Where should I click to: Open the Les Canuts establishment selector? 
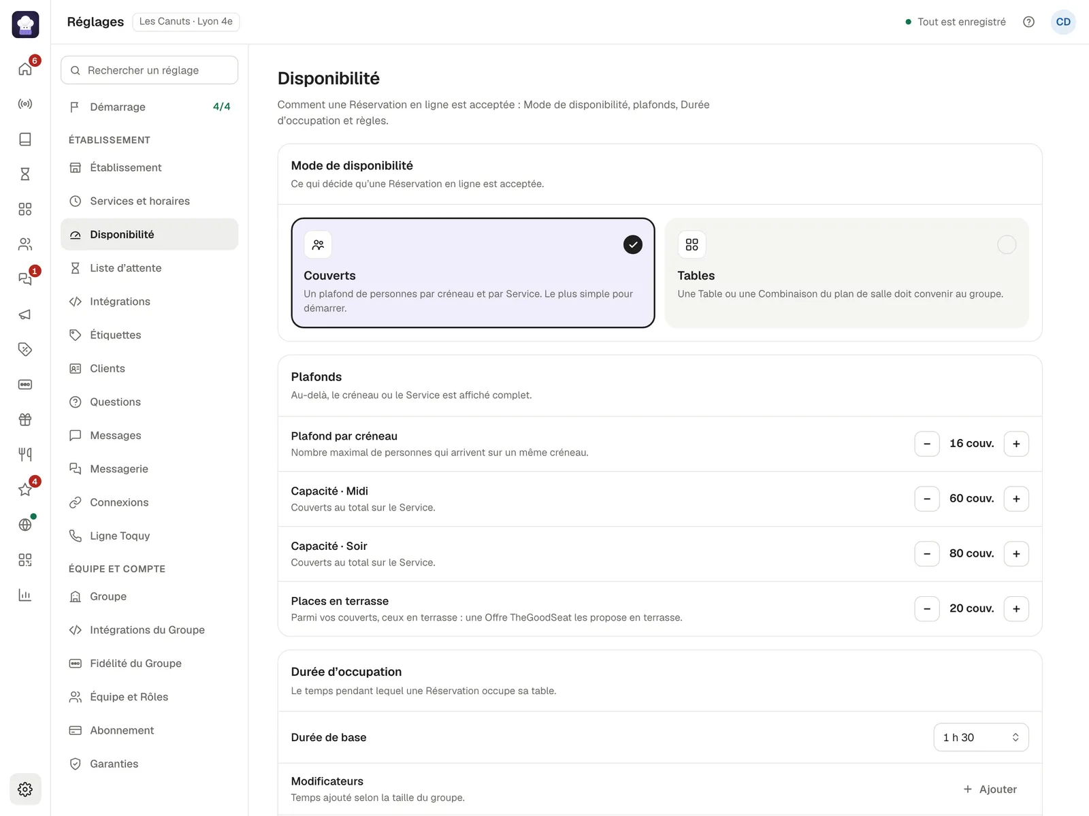(x=186, y=22)
